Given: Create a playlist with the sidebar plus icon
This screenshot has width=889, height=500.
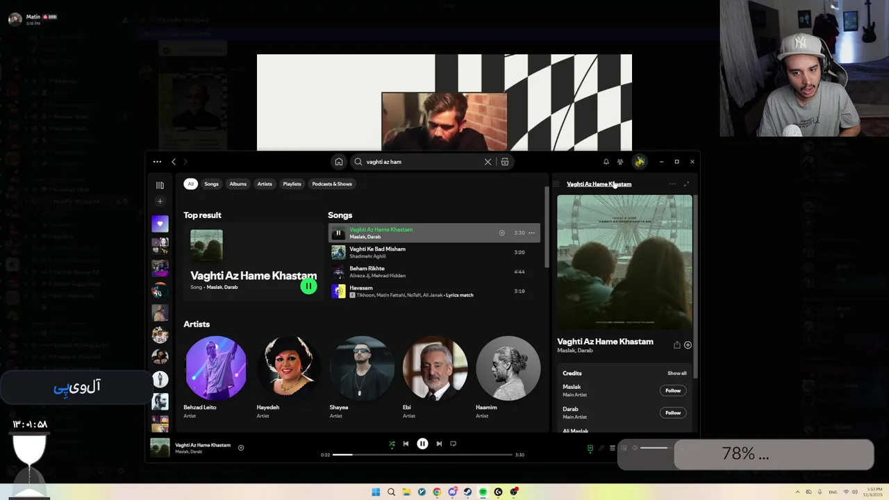Looking at the screenshot, I should click(x=160, y=201).
